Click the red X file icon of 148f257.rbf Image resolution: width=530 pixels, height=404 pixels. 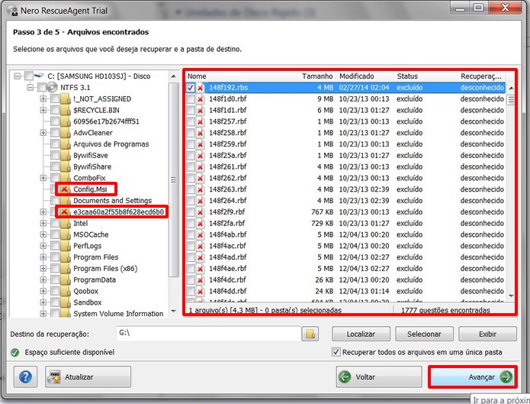click(x=200, y=121)
